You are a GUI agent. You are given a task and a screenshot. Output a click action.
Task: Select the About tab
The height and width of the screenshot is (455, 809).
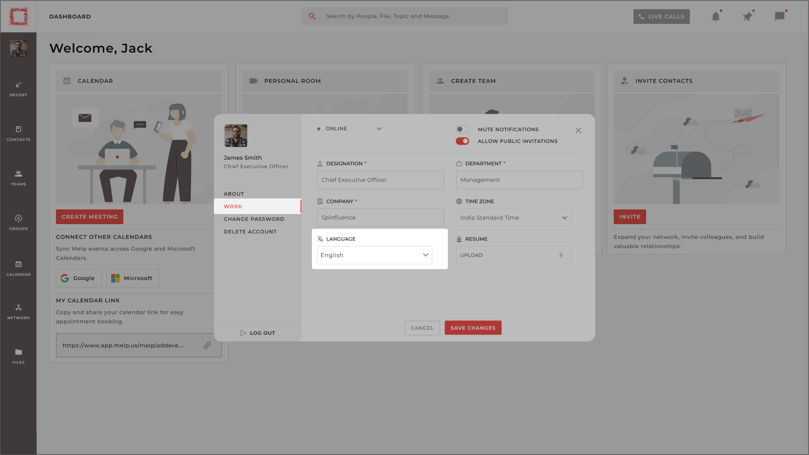234,194
